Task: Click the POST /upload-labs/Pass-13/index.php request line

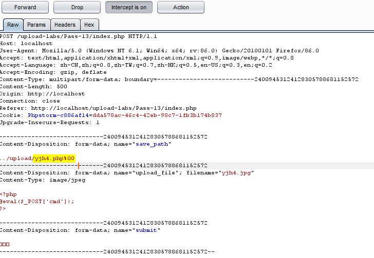Action: pyautogui.click(x=79, y=36)
